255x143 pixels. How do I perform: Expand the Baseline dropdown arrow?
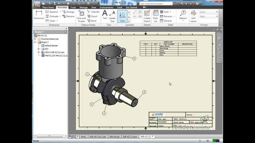(60, 12)
